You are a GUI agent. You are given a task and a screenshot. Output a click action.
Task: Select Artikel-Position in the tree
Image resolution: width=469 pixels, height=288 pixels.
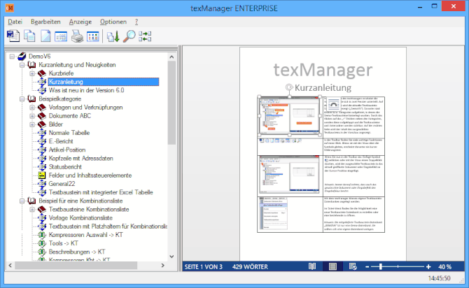(67, 150)
